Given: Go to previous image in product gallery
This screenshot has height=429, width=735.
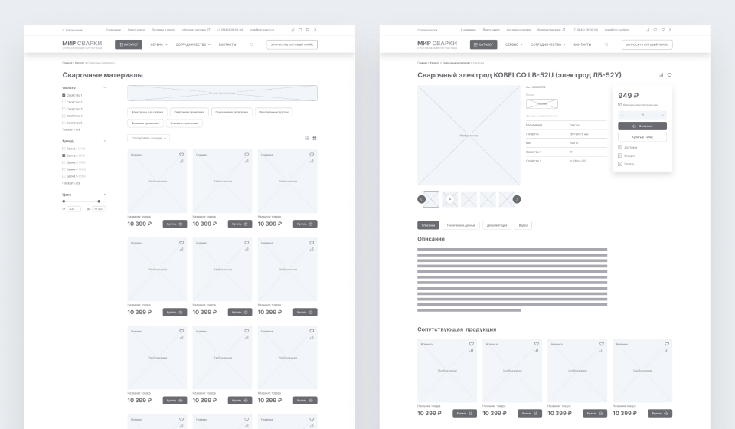Looking at the screenshot, I should pyautogui.click(x=421, y=199).
